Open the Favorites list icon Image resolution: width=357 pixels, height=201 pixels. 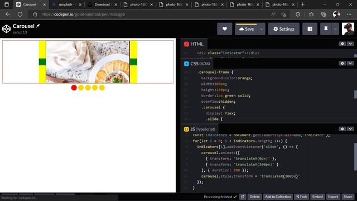coord(311,14)
